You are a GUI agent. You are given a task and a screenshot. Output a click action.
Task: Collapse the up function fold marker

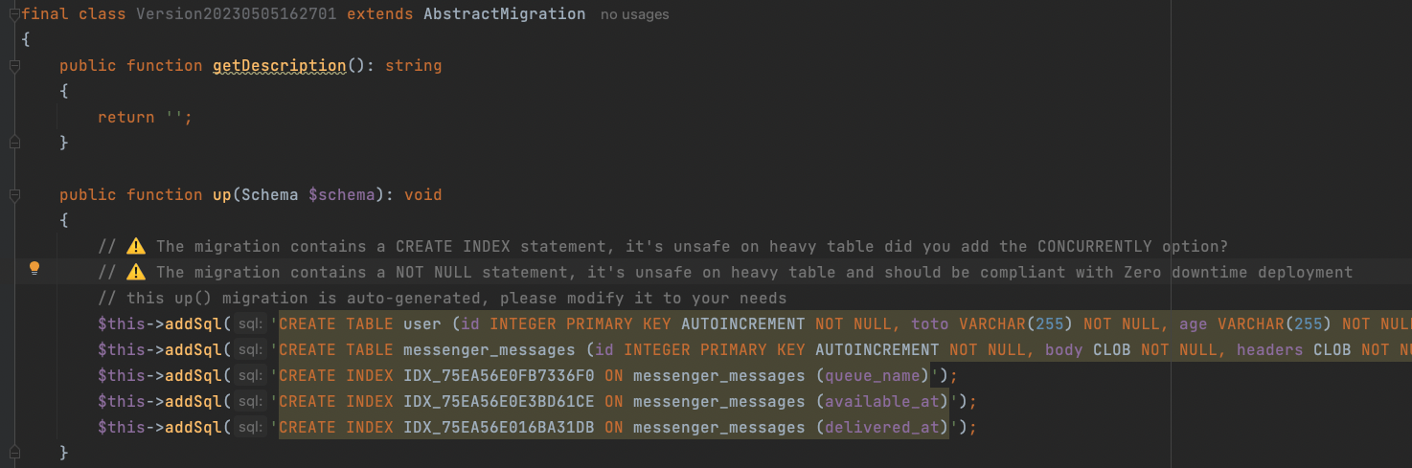point(14,195)
